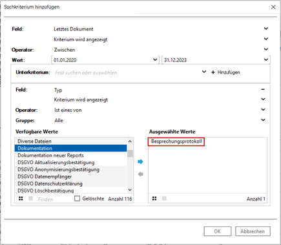This screenshot has height=245, width=281.
Task: Select all icon under Verfügbare Werte list
Action: [x=21, y=198]
